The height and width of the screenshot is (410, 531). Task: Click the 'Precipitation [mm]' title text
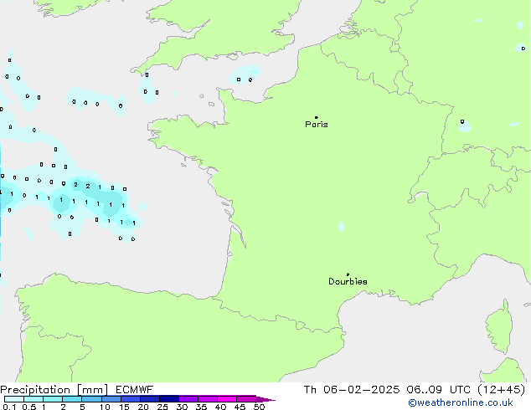tap(54, 390)
